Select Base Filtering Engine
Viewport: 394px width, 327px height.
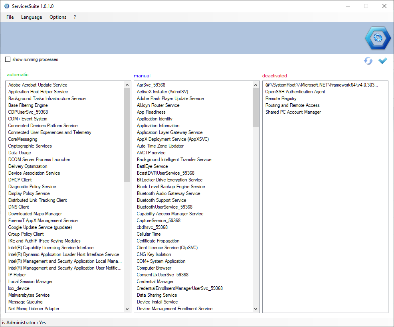tap(28, 105)
